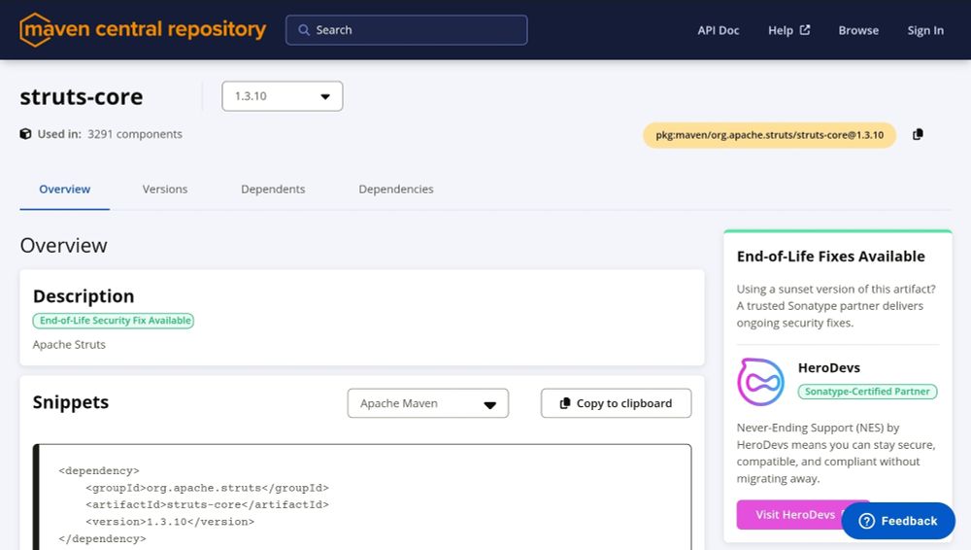Click the End-of-Life Security Fix Available badge
This screenshot has width=971, height=550.
click(x=114, y=321)
